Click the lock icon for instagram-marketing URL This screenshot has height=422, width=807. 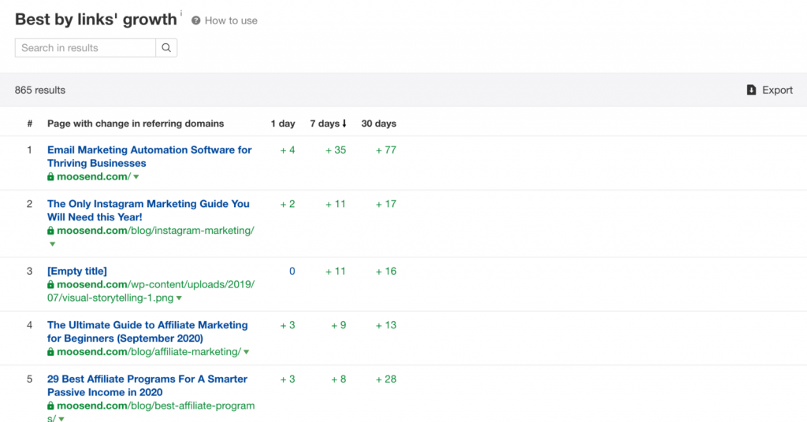51,231
